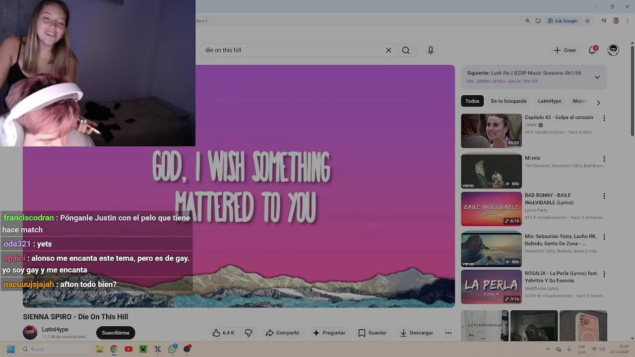Click Preguntar button
Screen dimensions: 635x357
[x=328, y=333]
